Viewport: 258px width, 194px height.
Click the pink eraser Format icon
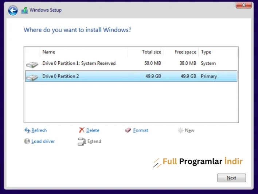(128, 130)
